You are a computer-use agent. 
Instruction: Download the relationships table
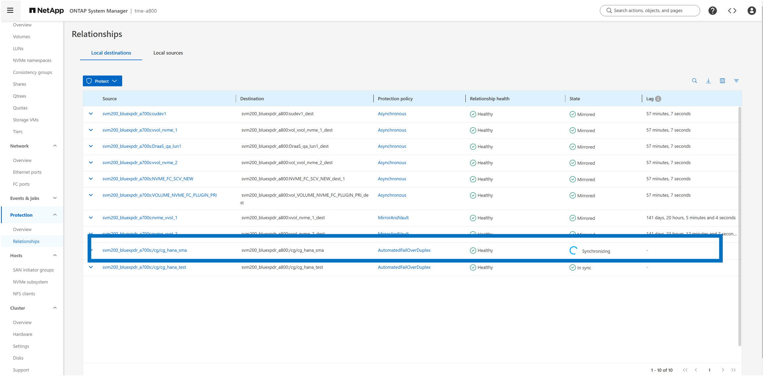708,81
